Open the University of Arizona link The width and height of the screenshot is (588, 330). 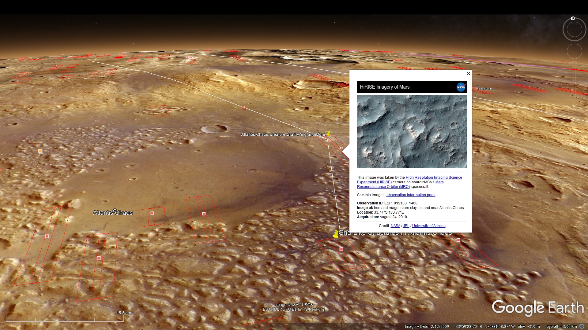pos(429,226)
